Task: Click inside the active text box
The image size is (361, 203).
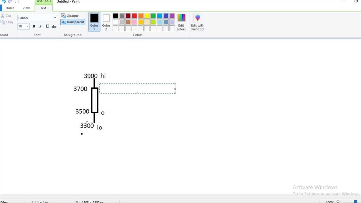Action: click(137, 89)
